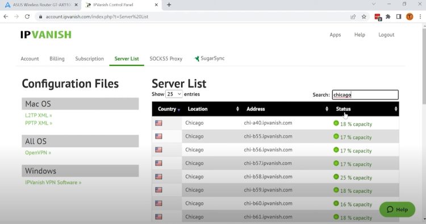The image size is (426, 224).
Task: Click the Help link in header
Action: [x=360, y=35]
